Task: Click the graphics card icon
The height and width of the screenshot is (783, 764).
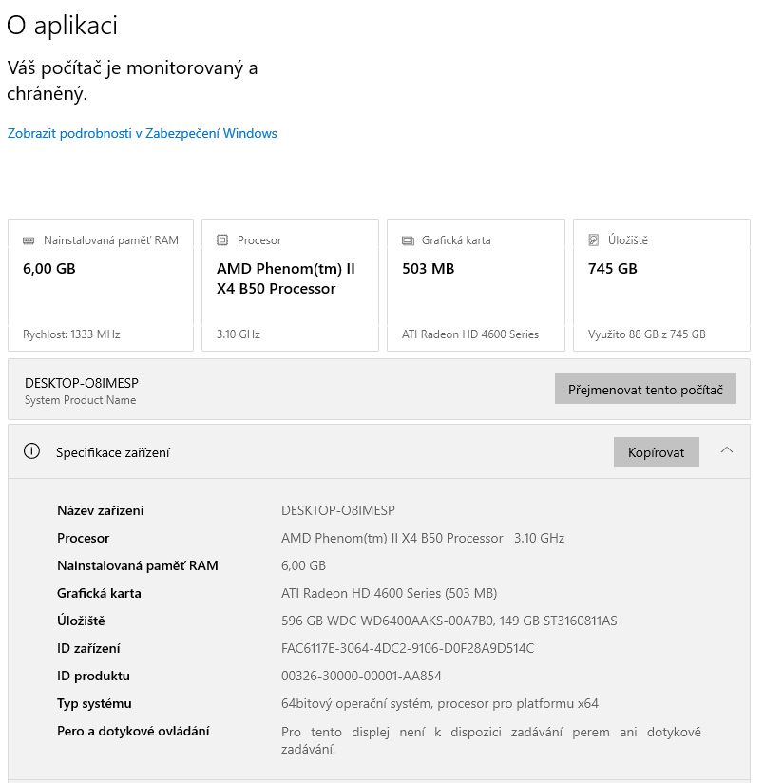Action: (x=409, y=240)
